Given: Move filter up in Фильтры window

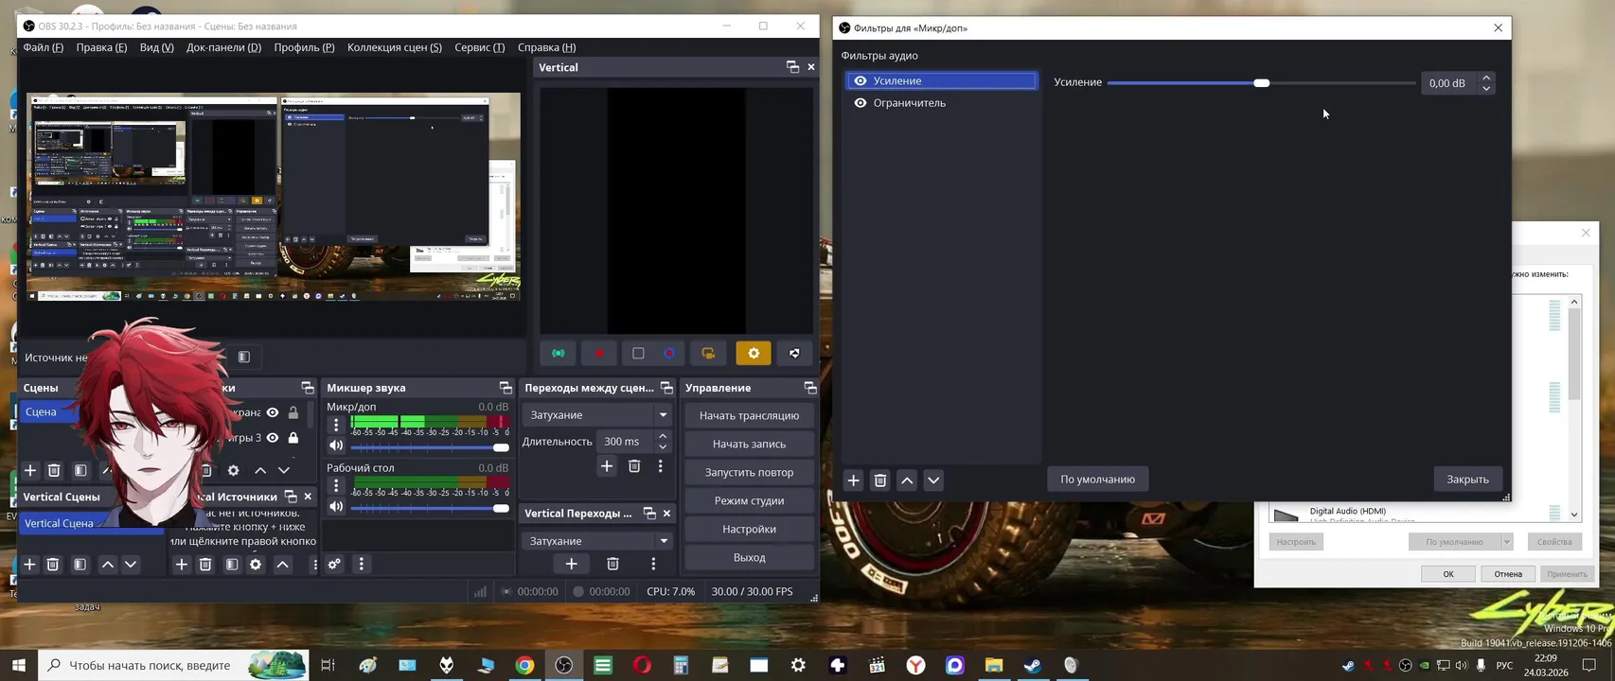Looking at the screenshot, I should tap(907, 480).
